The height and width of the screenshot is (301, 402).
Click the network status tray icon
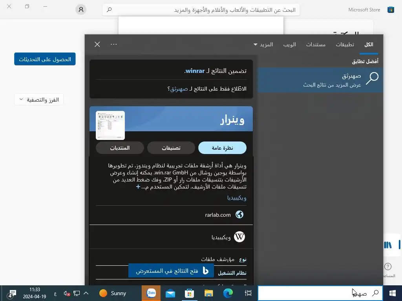(x=77, y=293)
